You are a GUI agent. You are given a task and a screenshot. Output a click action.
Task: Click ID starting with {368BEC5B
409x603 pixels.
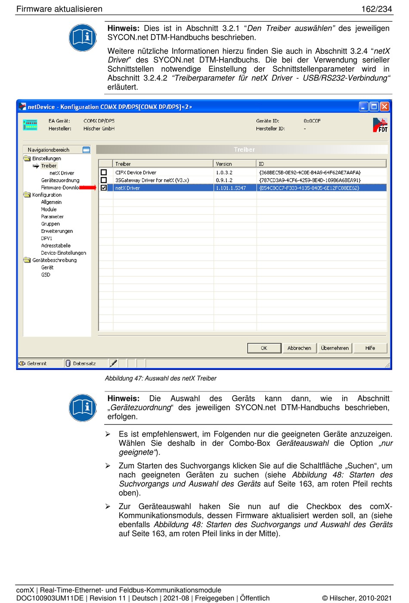[x=310, y=172]
